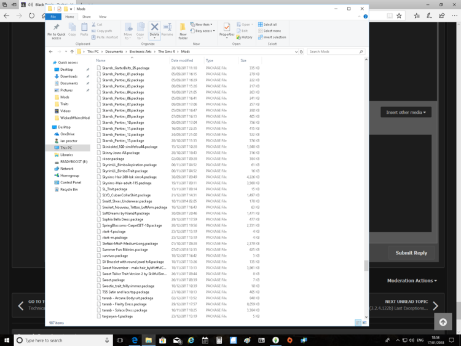Create a New folder from ribbon
The image size is (461, 346).
(183, 31)
